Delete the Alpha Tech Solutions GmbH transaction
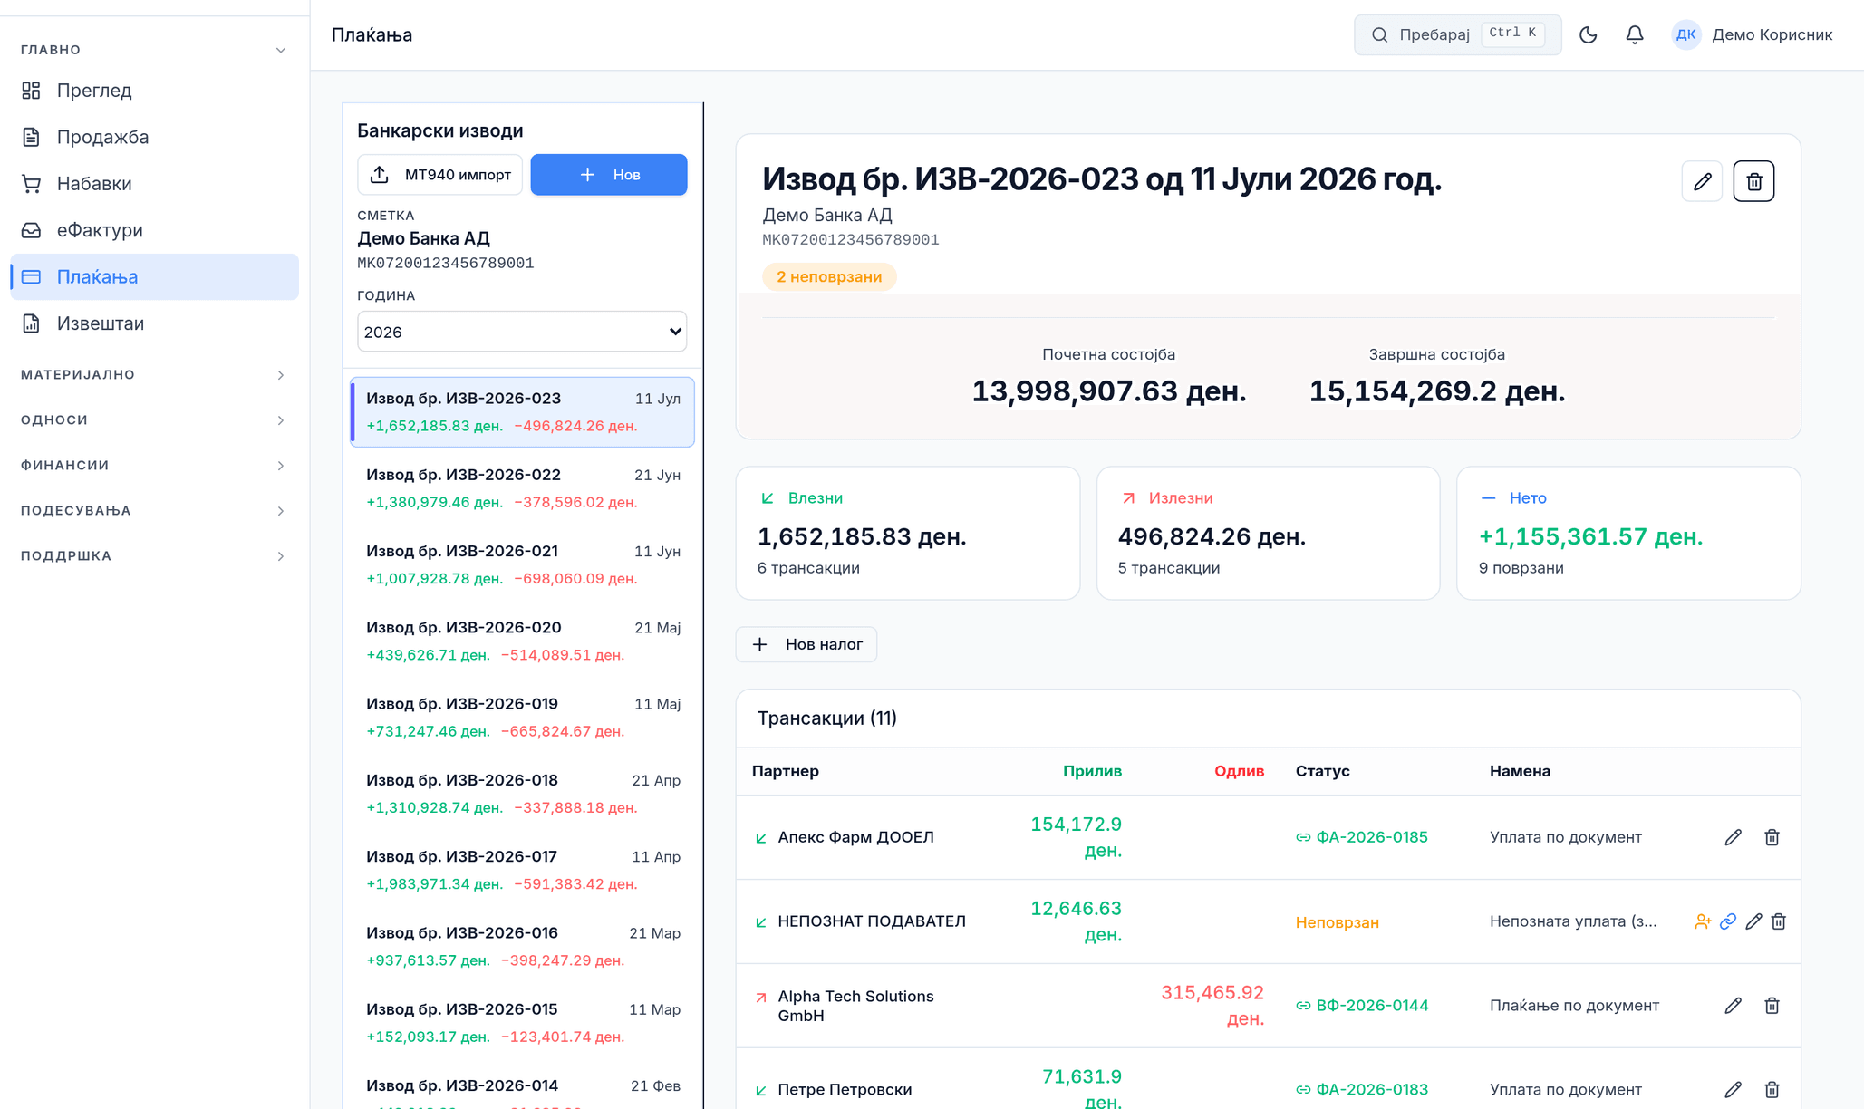 [x=1772, y=1006]
